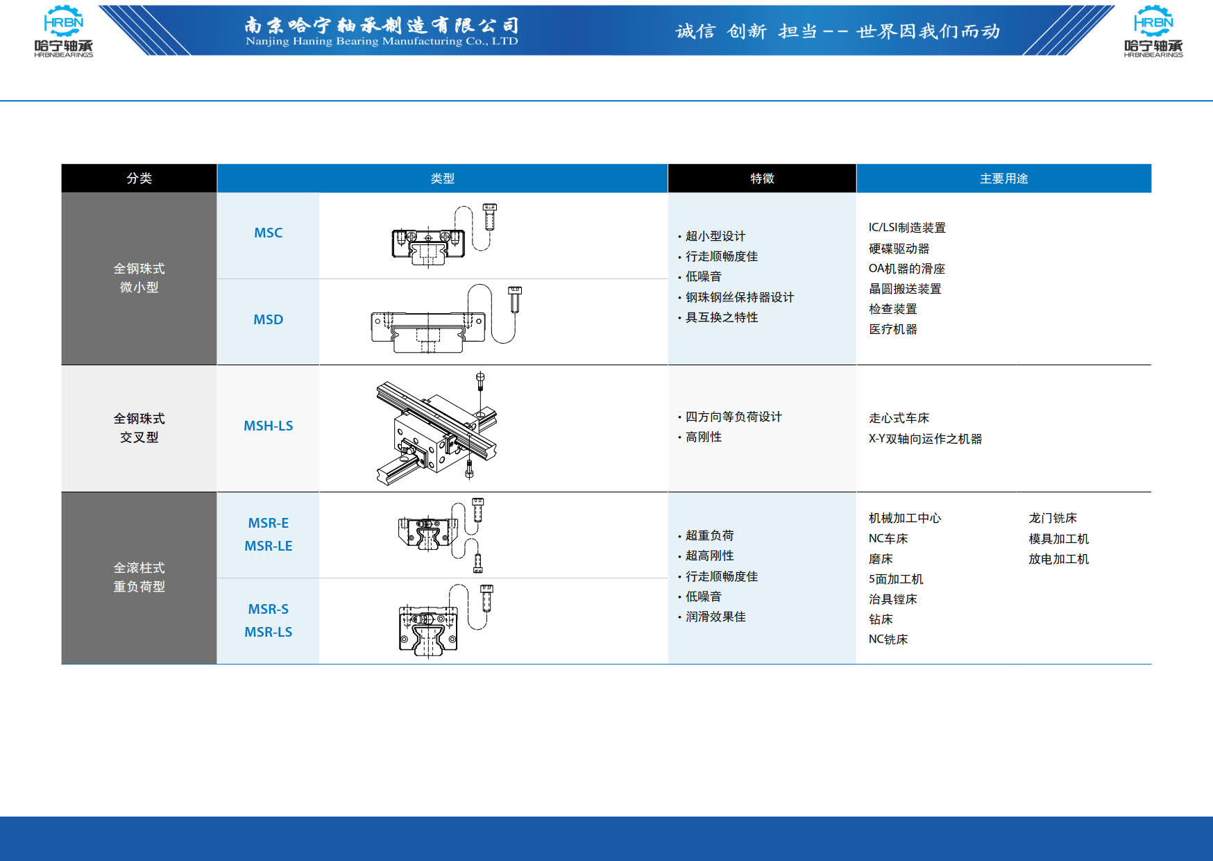
Task: Click the '硬碟驱动器' application text
Action: click(x=899, y=249)
